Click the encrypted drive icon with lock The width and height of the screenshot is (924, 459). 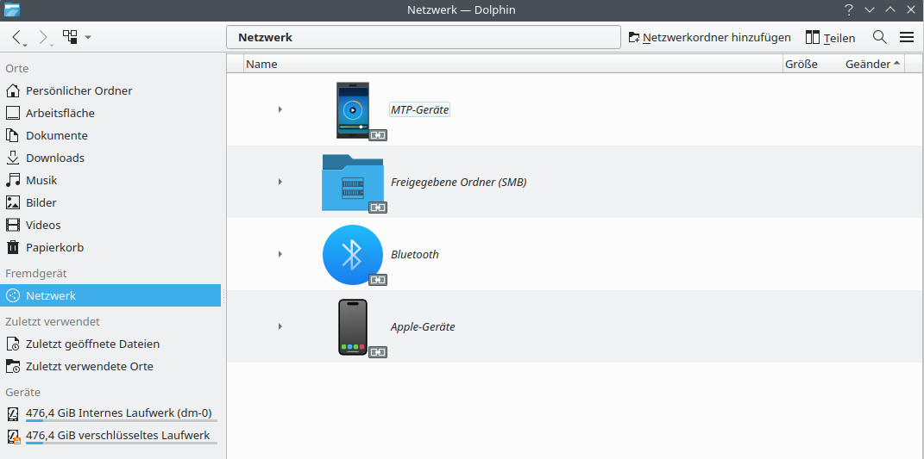[x=13, y=437]
